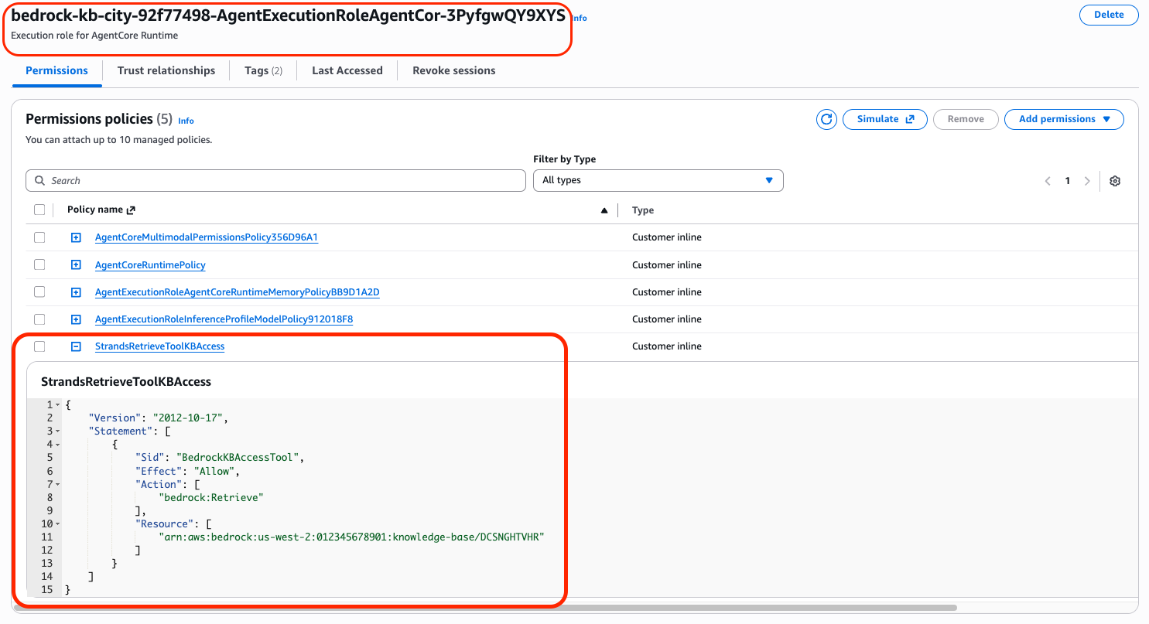
Task: Click Info link beside the role name
Action: pos(580,18)
